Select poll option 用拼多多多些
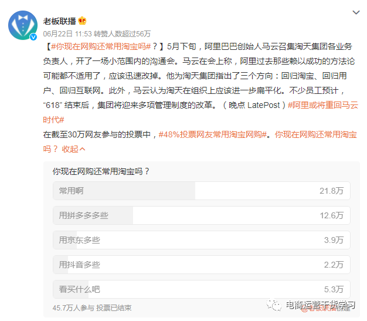Viewport: 367px width, 321px height. coord(202,215)
